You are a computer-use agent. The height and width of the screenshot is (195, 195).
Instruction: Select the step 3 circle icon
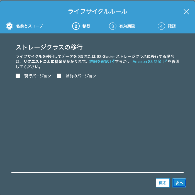(x=113, y=26)
